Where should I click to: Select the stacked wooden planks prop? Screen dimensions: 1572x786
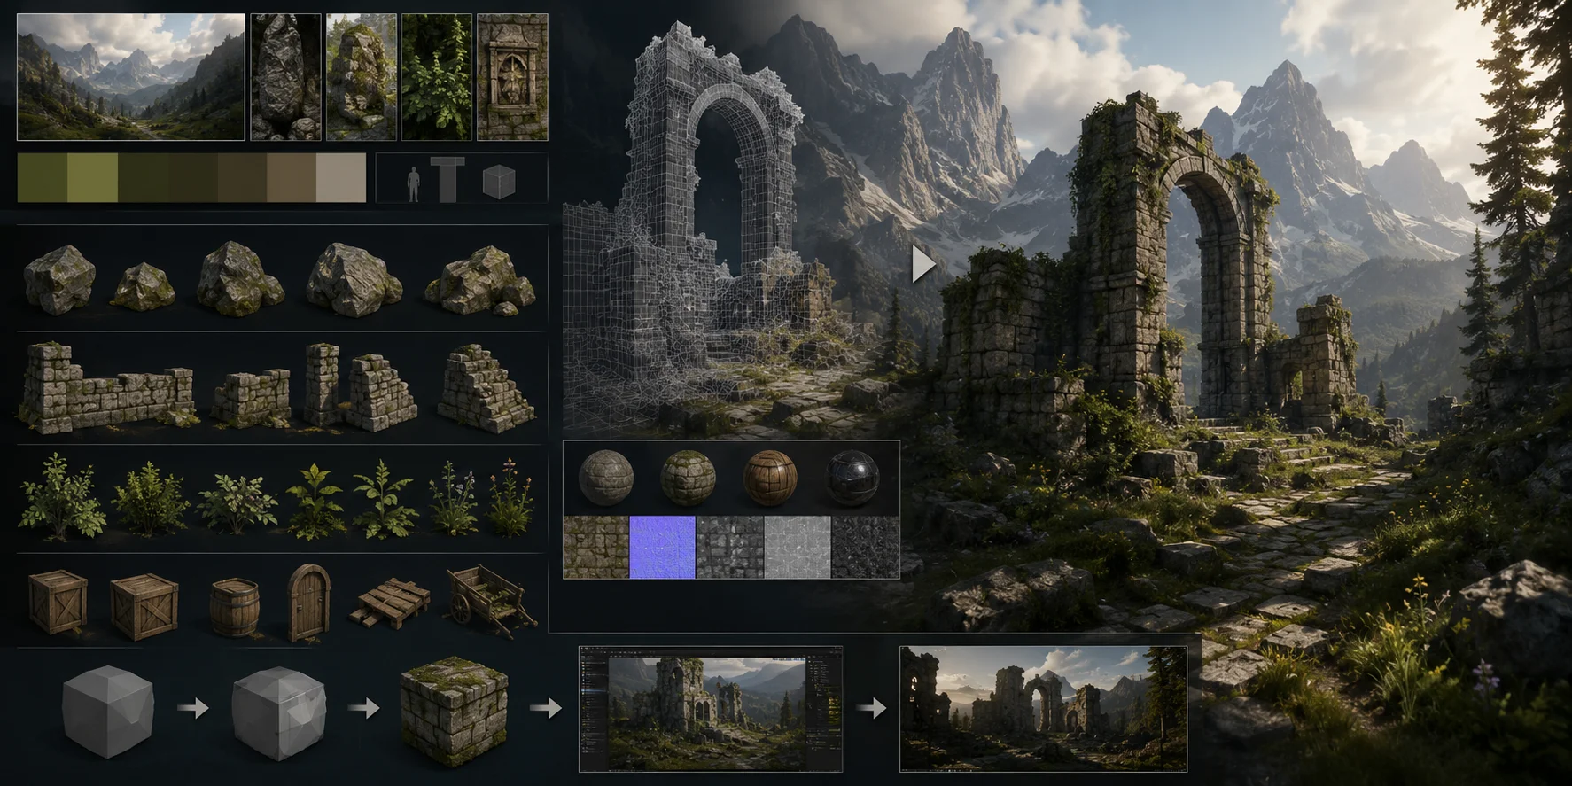coord(389,603)
